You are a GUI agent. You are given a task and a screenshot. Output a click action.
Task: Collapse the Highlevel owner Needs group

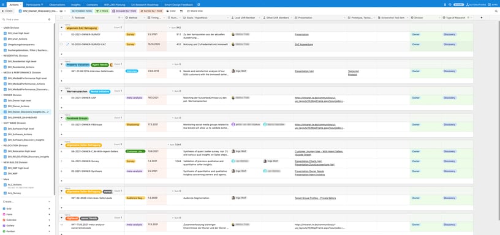pos(61,218)
